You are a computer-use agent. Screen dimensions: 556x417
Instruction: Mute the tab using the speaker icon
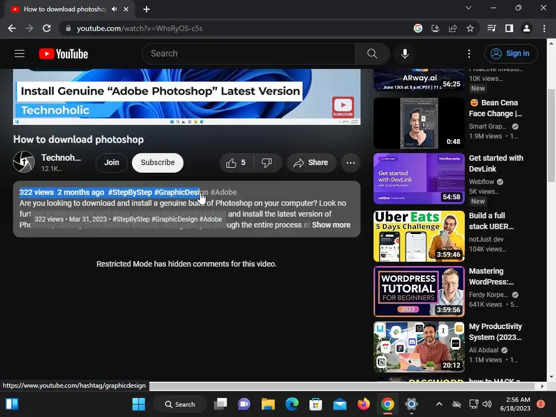point(114,9)
